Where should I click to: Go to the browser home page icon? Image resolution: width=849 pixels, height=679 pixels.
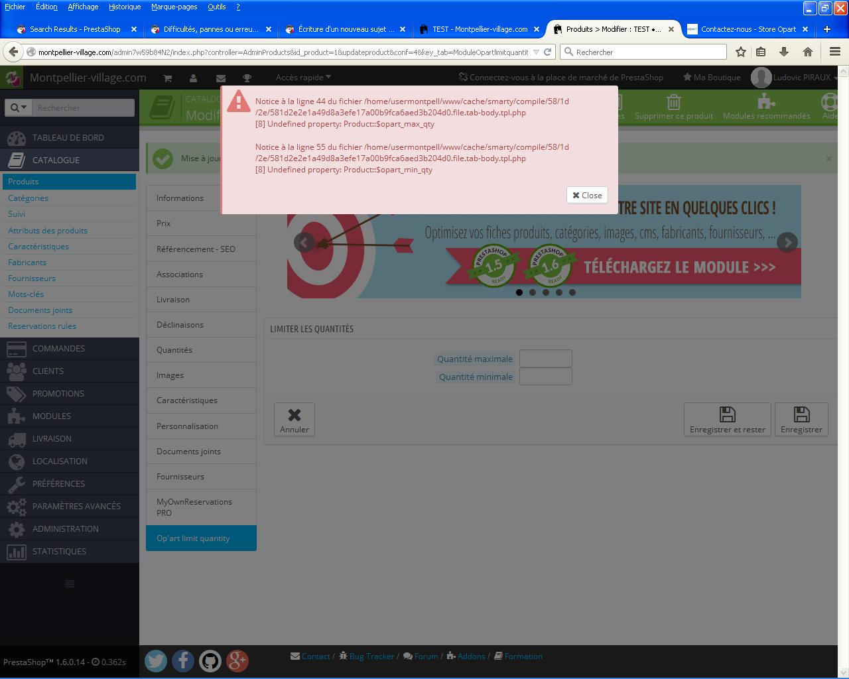(807, 52)
